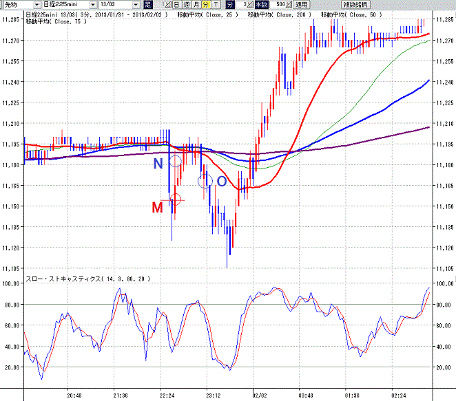Image resolution: width=456 pixels, height=401 pixels.
Task: Open the 先物 product type dropdown
Action: tap(37, 5)
